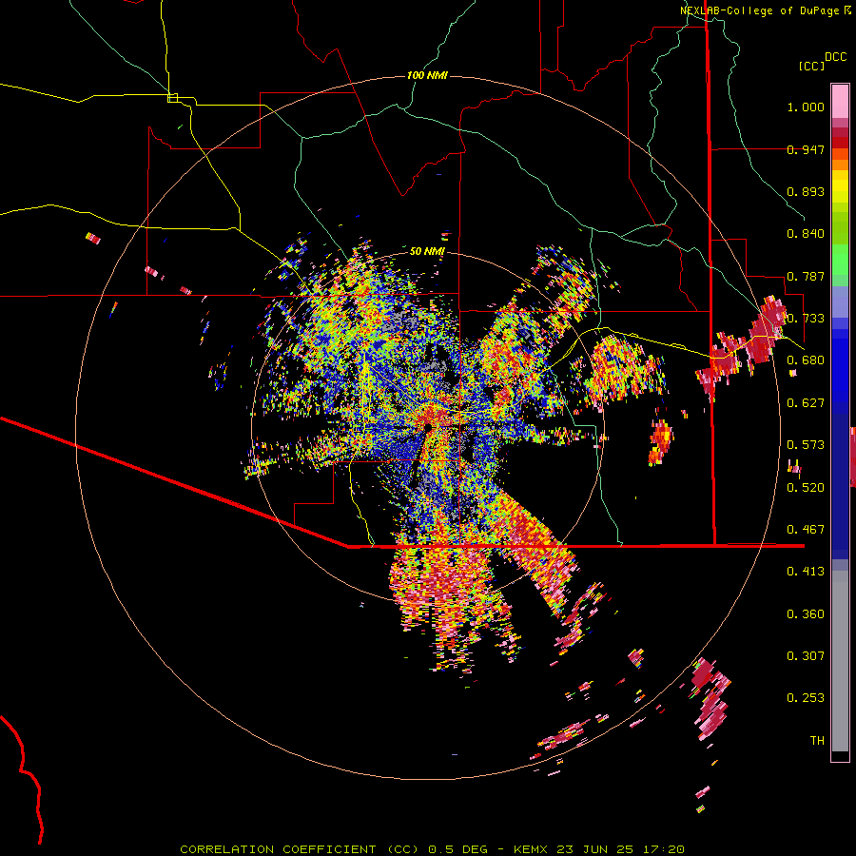The width and height of the screenshot is (856, 856).
Task: Click the Correlation Coefficient KEMX caption
Action: tap(432, 849)
